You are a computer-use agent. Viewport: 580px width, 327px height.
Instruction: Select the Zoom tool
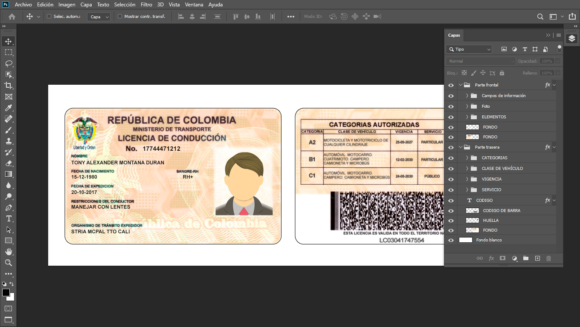coord(9,263)
